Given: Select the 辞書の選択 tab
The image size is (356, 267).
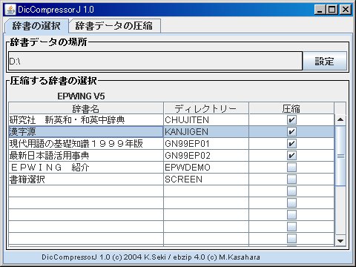Looking at the screenshot, I should click(36, 26).
